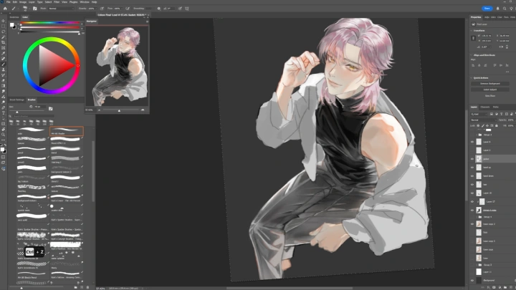This screenshot has width=516, height=290.
Task: Click the Select Subject button
Action: click(490, 90)
